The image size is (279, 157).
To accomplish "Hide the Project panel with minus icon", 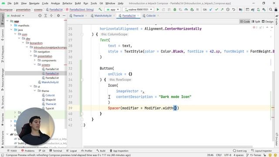I will pyautogui.click(x=64, y=16).
